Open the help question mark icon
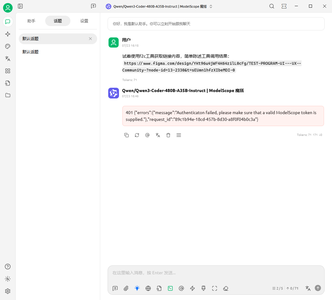This screenshot has height=300, width=332. point(8,267)
